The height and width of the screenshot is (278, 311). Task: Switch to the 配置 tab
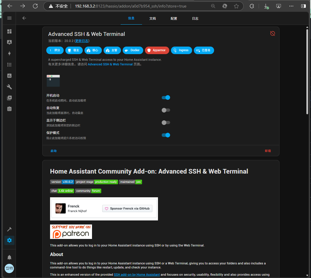(x=174, y=19)
